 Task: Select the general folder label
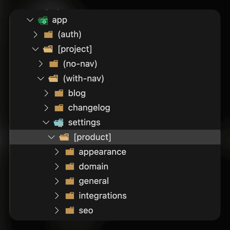94,181
